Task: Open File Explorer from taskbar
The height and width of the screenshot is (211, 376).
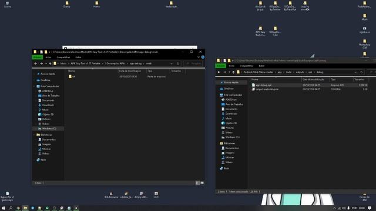Action: pos(25,208)
